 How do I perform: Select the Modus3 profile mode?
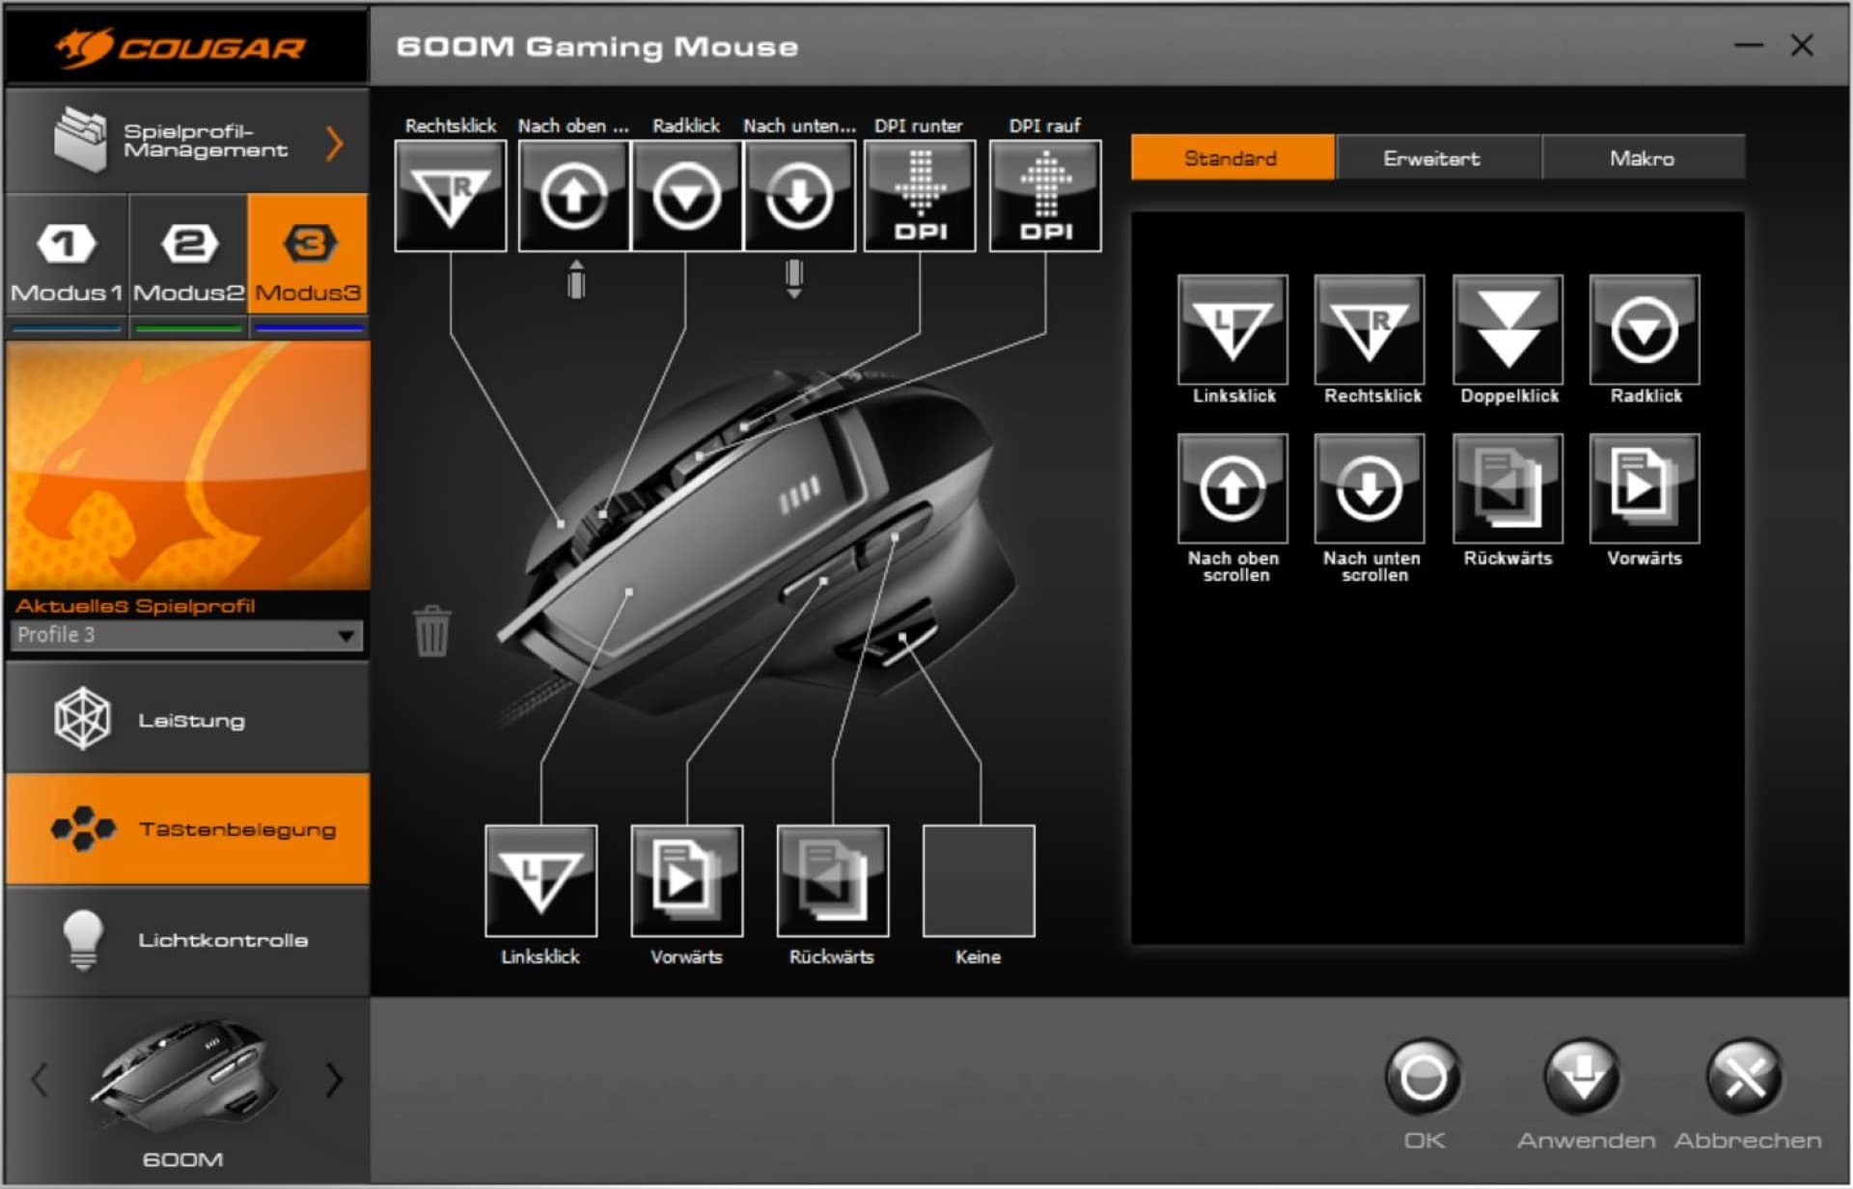pyautogui.click(x=309, y=255)
